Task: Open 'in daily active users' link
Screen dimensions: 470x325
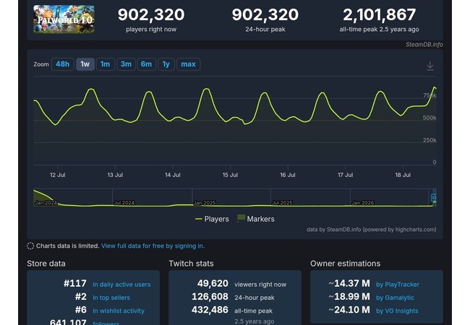Action: [x=121, y=285]
